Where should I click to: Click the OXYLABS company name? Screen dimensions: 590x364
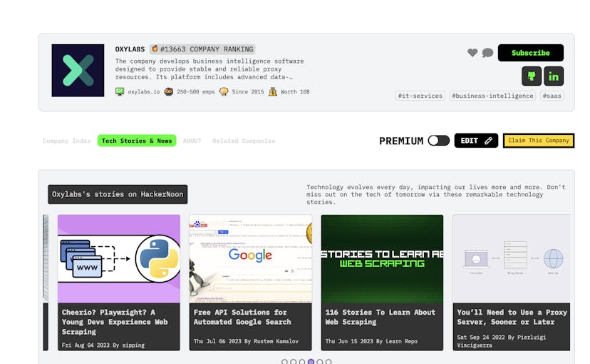click(130, 49)
